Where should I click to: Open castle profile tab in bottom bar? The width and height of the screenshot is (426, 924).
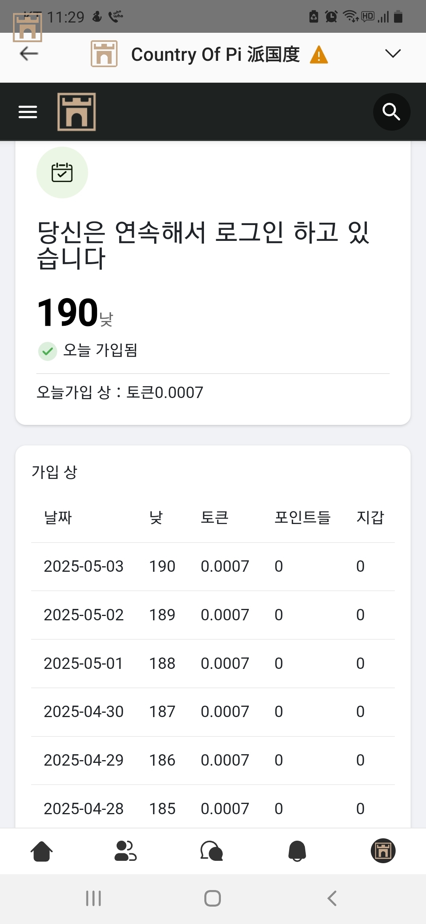383,851
